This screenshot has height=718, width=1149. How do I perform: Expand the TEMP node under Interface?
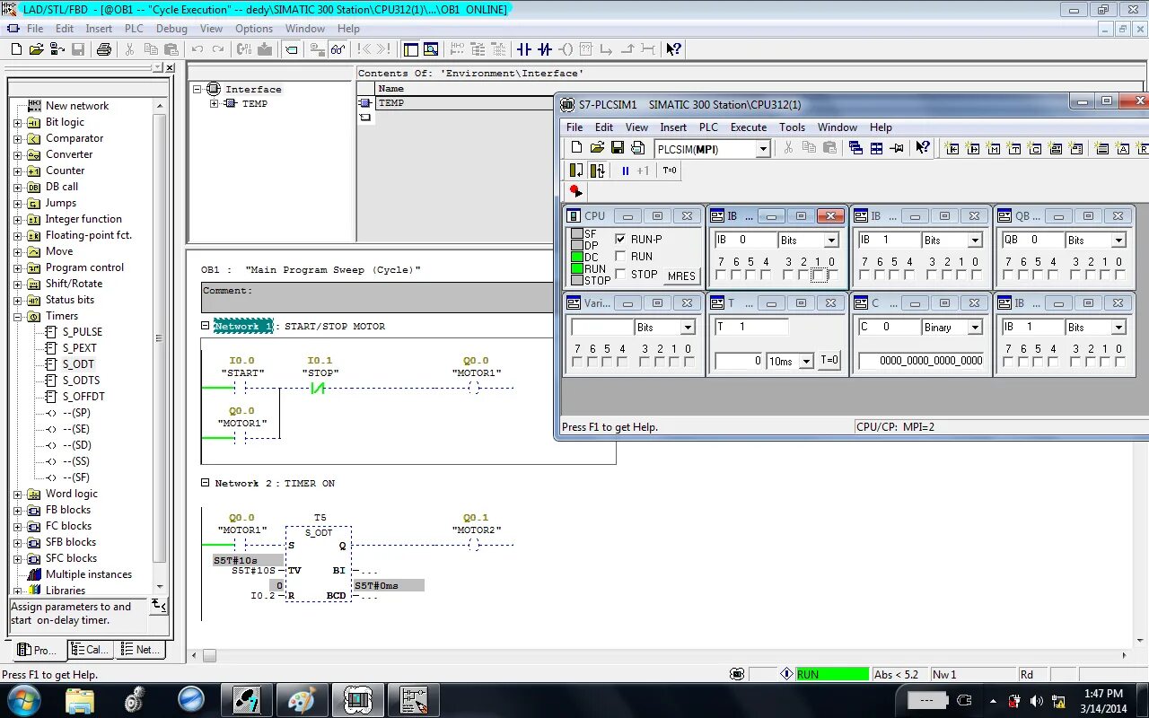(214, 104)
